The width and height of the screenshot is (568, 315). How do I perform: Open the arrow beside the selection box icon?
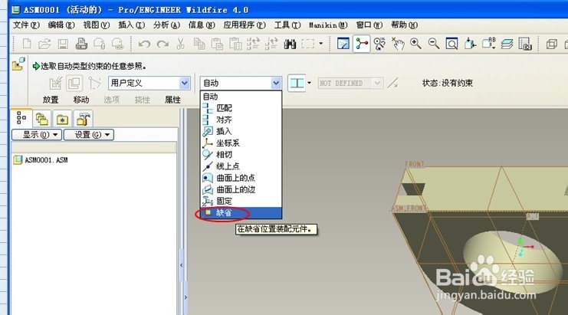(321, 44)
